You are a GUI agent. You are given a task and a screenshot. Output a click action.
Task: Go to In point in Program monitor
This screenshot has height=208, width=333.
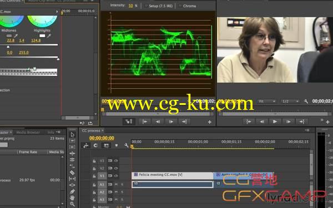pyautogui.click(x=249, y=121)
